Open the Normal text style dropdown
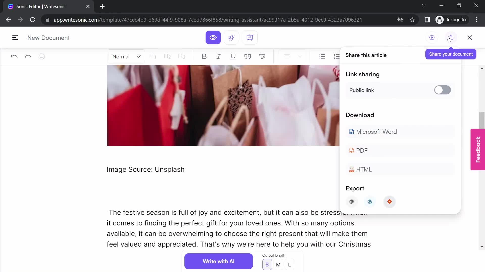 [127, 56]
